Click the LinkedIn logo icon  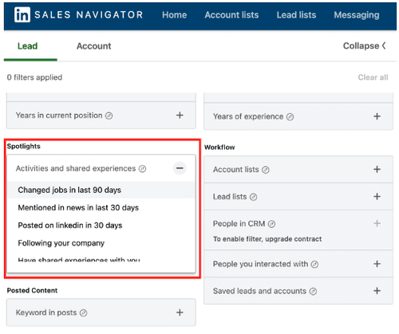(22, 14)
